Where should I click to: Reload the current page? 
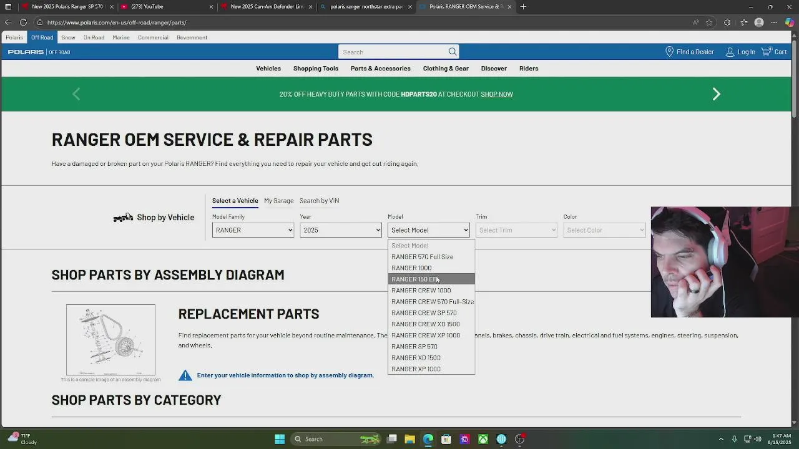click(23, 22)
